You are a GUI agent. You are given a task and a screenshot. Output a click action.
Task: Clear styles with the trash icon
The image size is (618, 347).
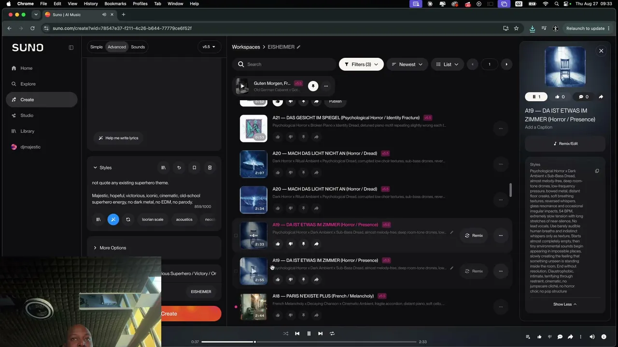click(x=210, y=168)
